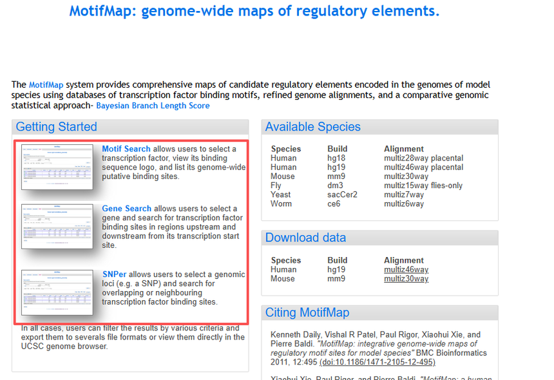
Task: Click the multiz15way flies-only alignment text
Action: (423, 185)
